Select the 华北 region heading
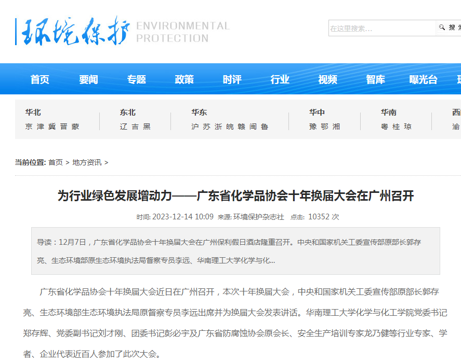 tap(33, 113)
